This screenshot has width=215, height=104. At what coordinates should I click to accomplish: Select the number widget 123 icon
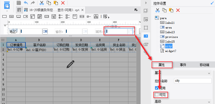(47, 17)
